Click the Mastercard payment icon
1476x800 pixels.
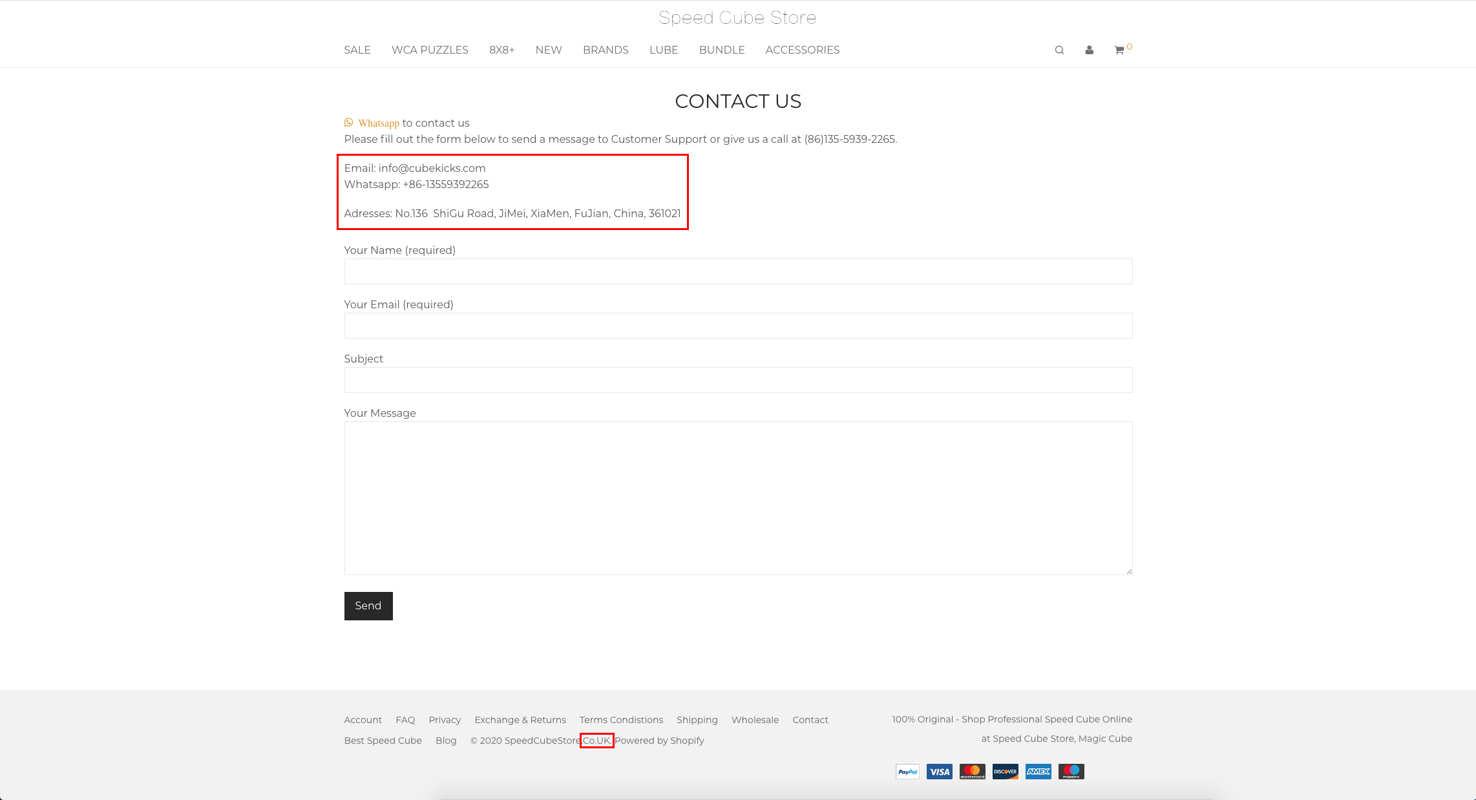973,772
